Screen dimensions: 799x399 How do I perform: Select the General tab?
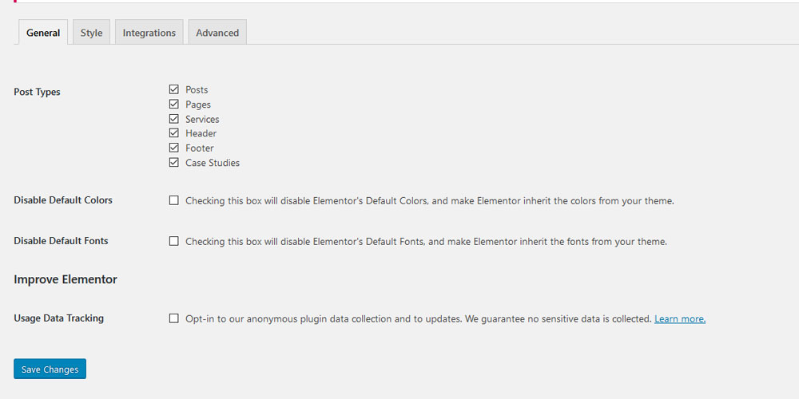click(x=43, y=33)
